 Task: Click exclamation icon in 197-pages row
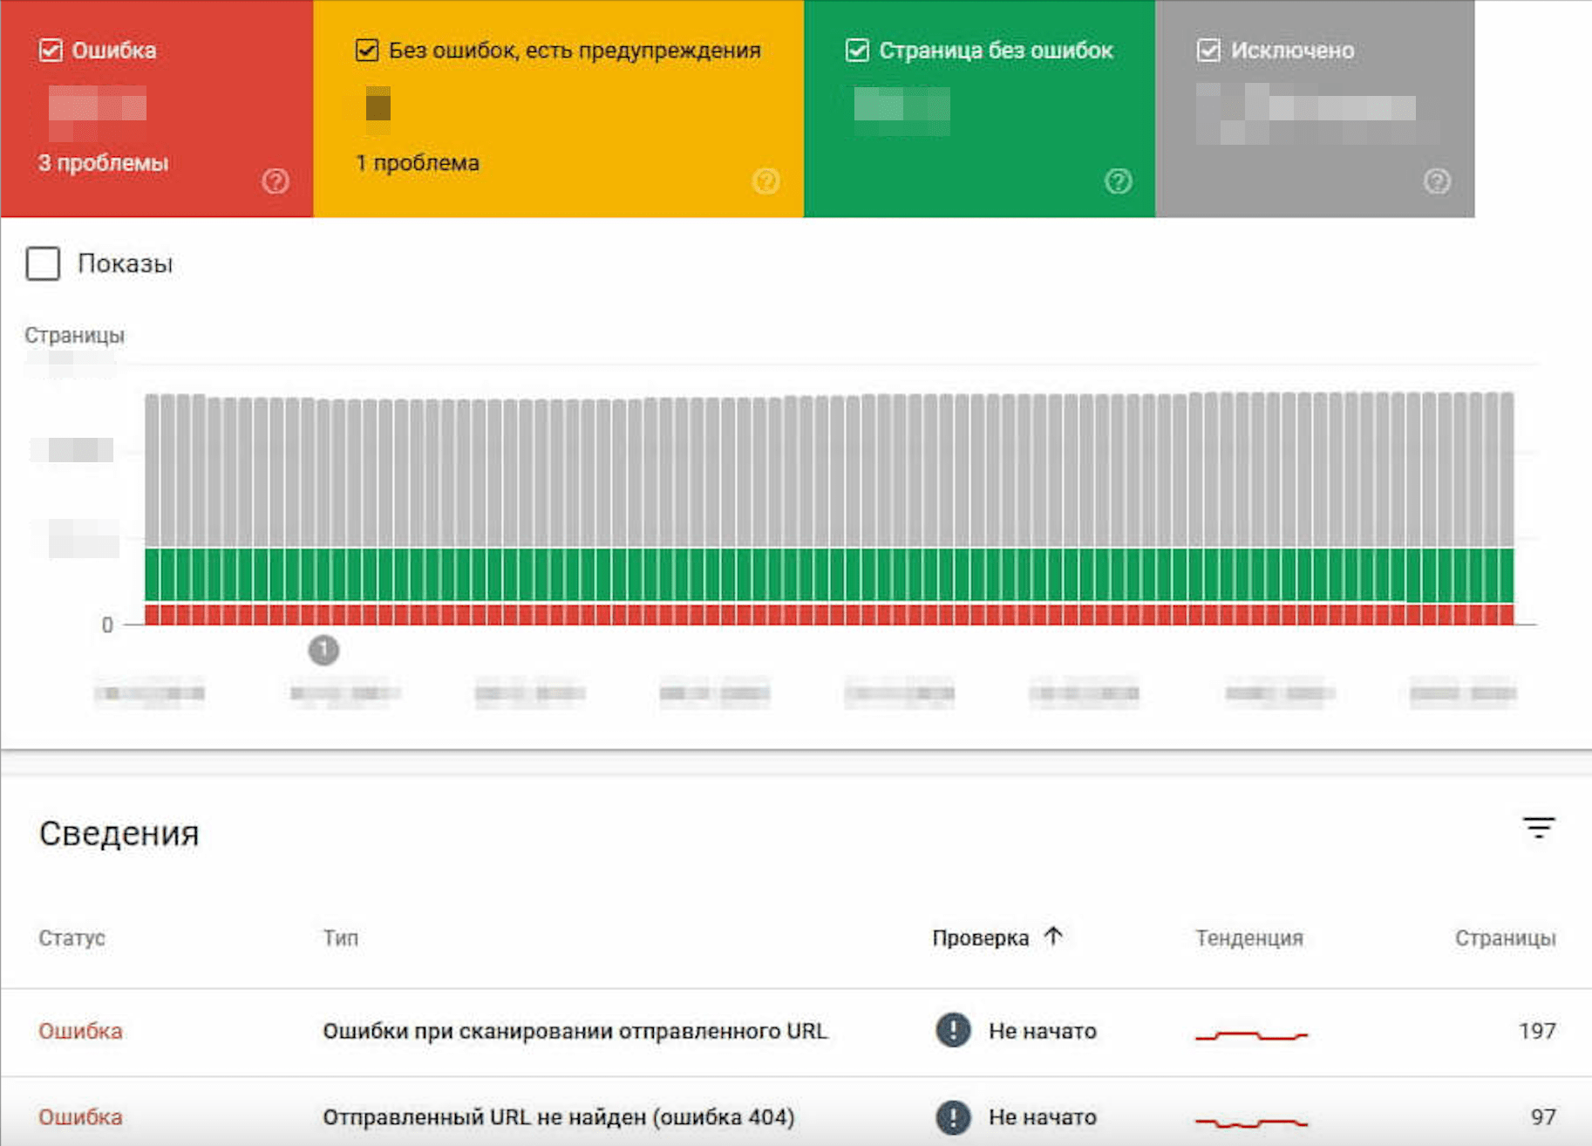953,1030
